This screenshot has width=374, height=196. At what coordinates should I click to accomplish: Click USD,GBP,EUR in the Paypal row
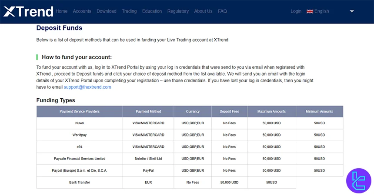click(193, 170)
